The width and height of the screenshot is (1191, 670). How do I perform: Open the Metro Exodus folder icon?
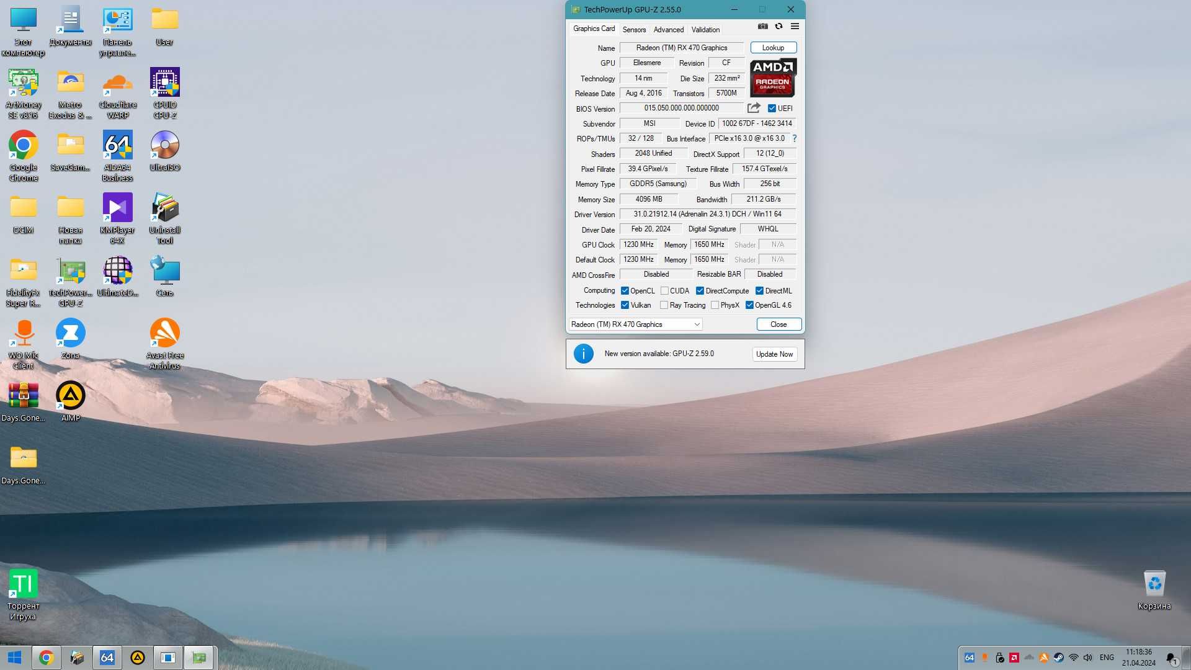click(71, 93)
